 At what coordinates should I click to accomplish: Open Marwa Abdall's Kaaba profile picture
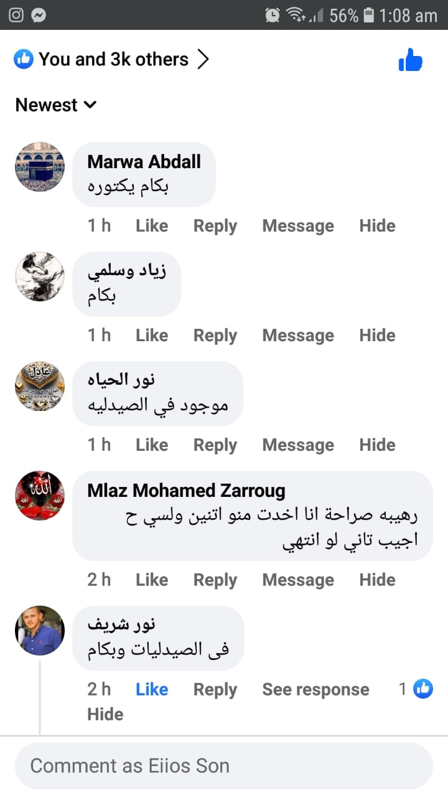click(x=40, y=167)
